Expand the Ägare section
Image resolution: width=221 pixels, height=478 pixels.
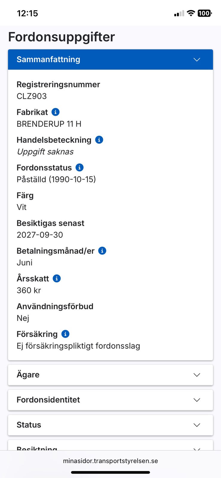(110, 375)
